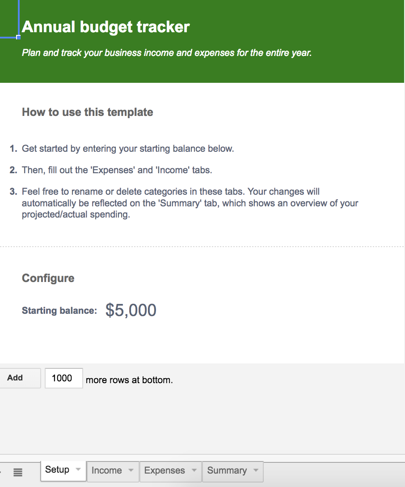The width and height of the screenshot is (405, 487).
Task: Go to the Expenses sheet tab
Action: (x=165, y=470)
